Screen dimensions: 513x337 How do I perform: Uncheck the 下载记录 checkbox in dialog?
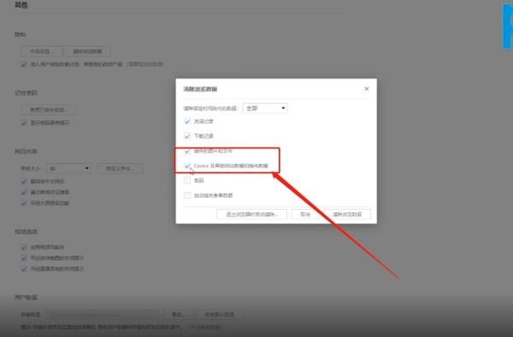pos(187,137)
